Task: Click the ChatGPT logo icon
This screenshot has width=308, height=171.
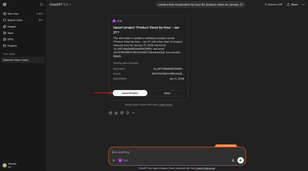Action: point(5,5)
